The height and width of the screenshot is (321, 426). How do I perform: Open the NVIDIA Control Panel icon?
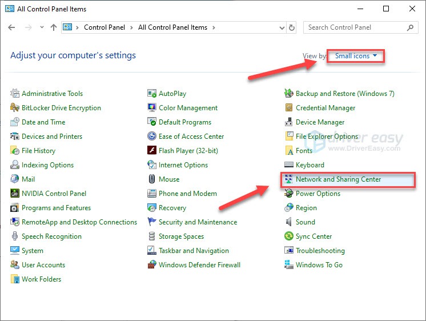click(15, 194)
